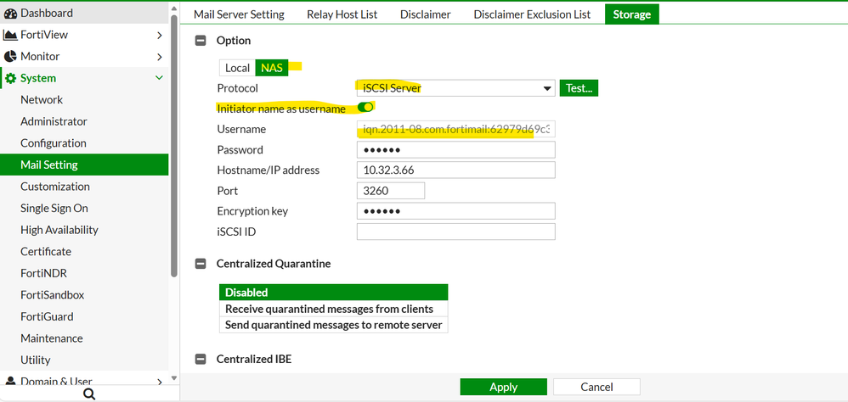
Task: Open the Protocol iSCSI Server dropdown
Action: pos(547,88)
